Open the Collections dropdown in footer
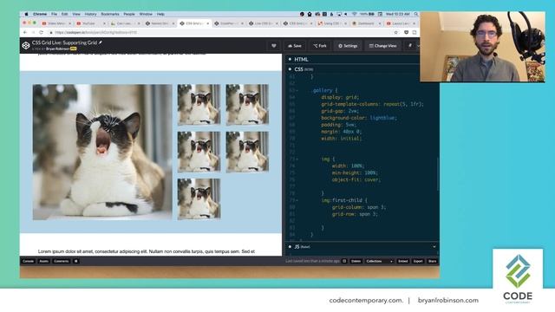This screenshot has width=555, height=312. (x=379, y=261)
